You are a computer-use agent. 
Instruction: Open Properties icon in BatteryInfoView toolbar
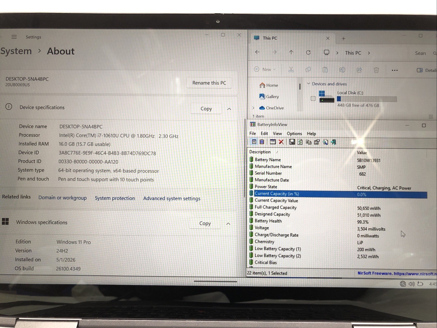click(x=317, y=142)
